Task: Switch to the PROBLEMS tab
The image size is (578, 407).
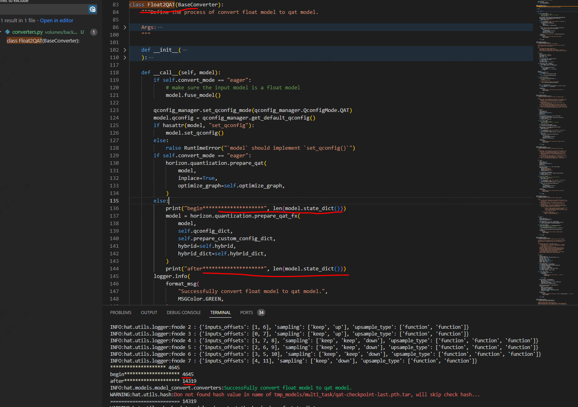Action: tap(120, 312)
